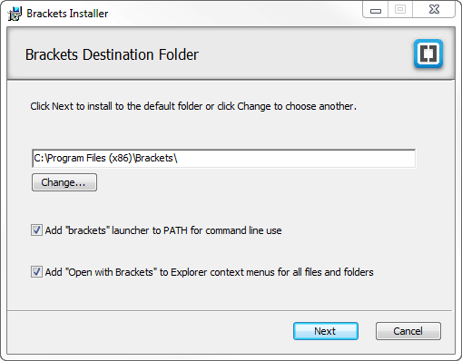Click the Explorer context menus label text
Screen dimensions: 462x361
coord(209,272)
